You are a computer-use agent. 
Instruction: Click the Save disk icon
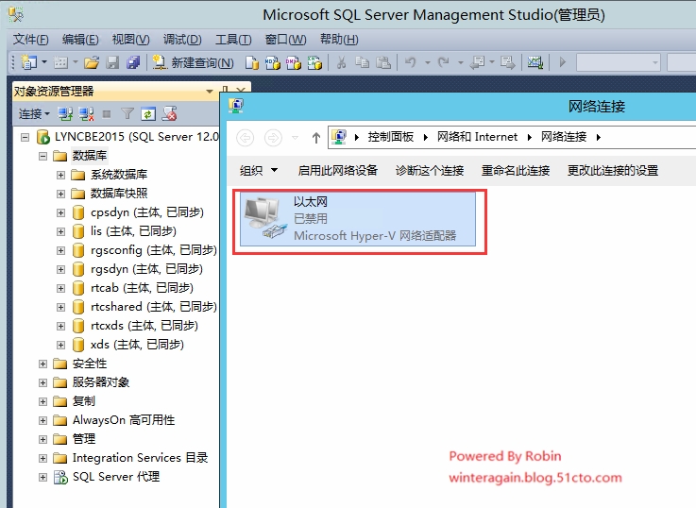point(112,62)
